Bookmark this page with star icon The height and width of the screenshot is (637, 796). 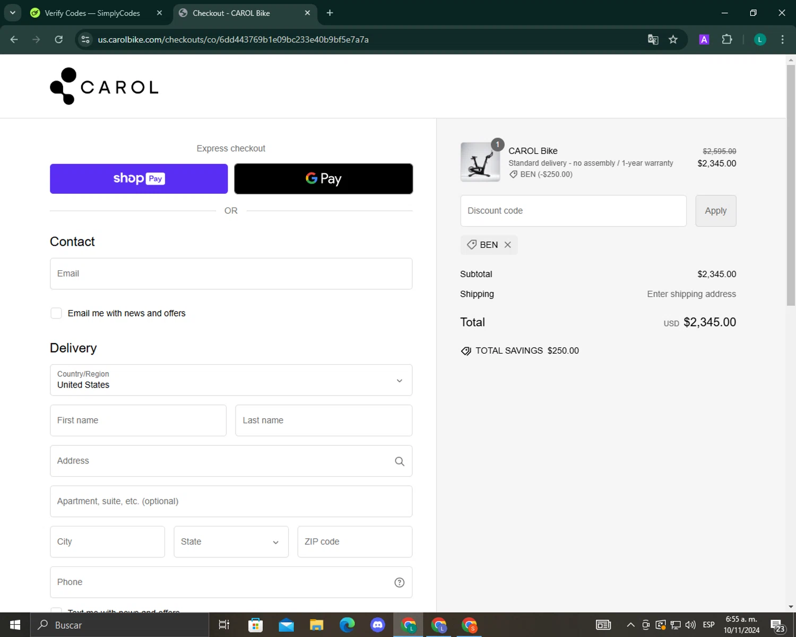tap(673, 39)
